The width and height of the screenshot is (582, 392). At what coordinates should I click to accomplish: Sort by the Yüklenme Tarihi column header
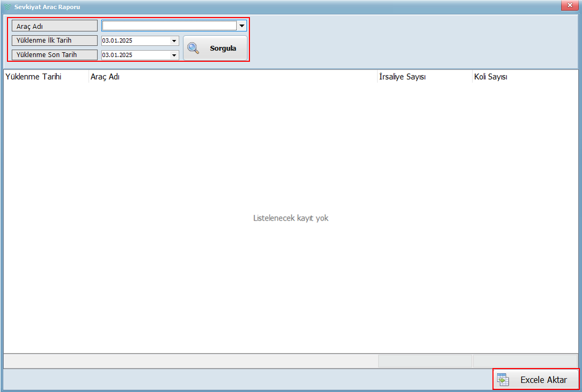(x=34, y=77)
